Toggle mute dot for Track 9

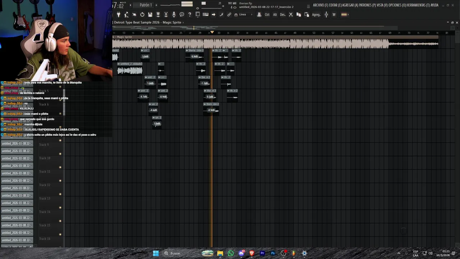[60, 141]
